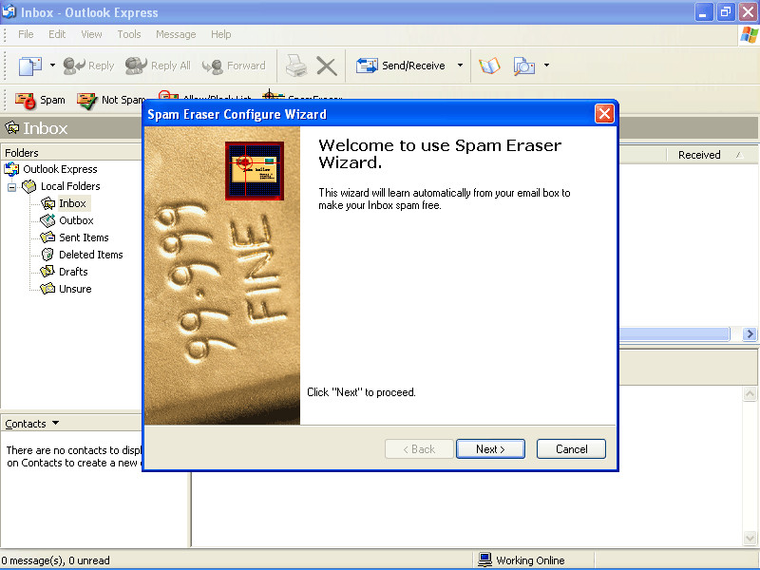Click the Forward toolbar button
Viewport: 760px width, 570px height.
point(234,66)
